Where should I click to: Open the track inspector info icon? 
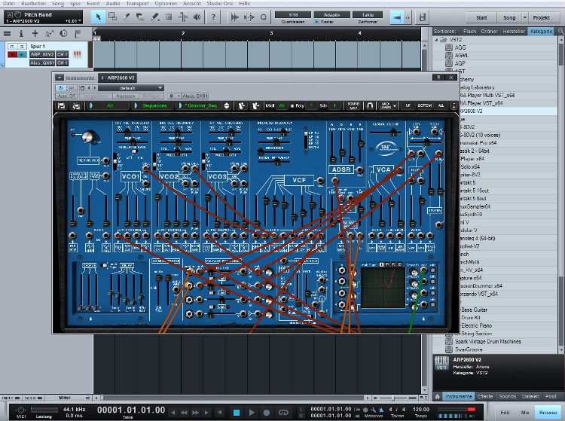click(x=21, y=34)
